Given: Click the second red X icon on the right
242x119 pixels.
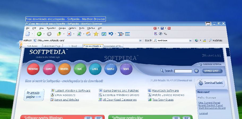Looking at the screenshot, I should click(x=169, y=28).
